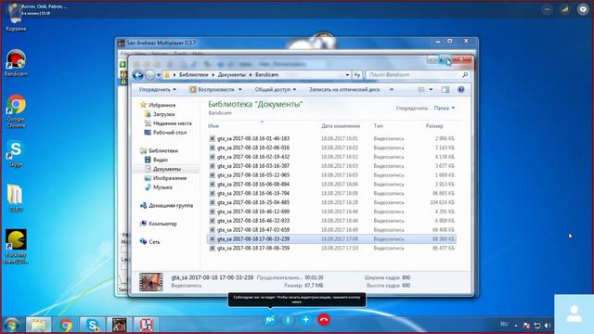Open the view options dropdown arrow
This screenshot has height=334, width=594.
pyautogui.click(x=431, y=90)
